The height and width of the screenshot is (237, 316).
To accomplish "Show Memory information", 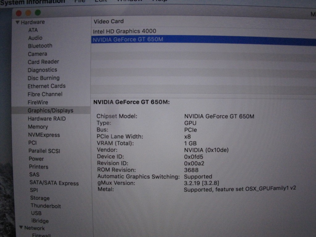I will pos(38,127).
